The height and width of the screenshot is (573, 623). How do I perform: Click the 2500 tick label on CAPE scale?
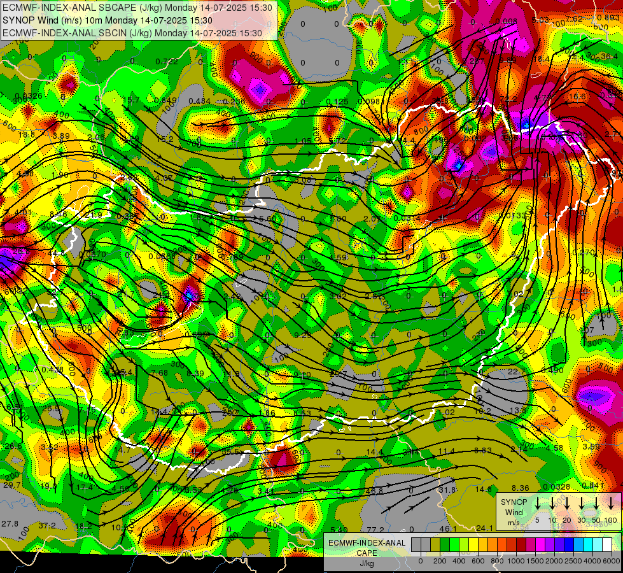pos(573,561)
